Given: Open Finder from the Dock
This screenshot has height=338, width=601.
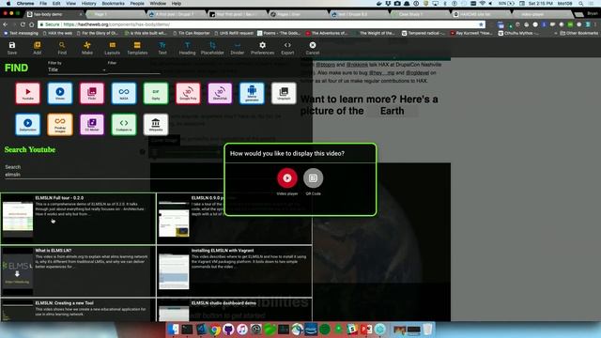Looking at the screenshot, I should coord(173,330).
